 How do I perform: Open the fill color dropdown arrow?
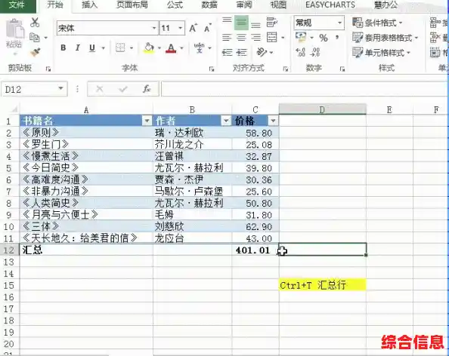[159, 48]
